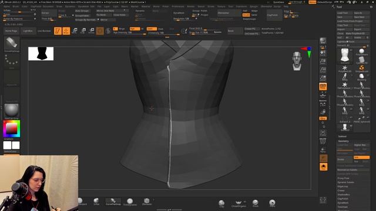Toggle the Floor grid
This screenshot has width=376, height=211.
coord(323,96)
